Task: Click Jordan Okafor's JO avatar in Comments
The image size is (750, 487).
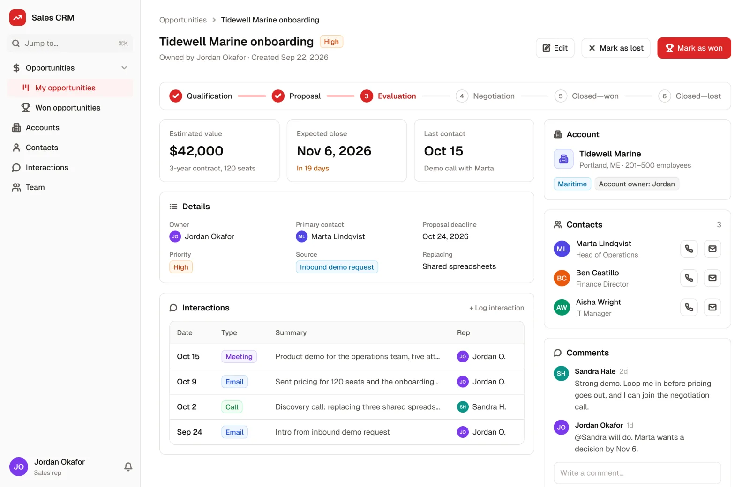Action: 561,428
